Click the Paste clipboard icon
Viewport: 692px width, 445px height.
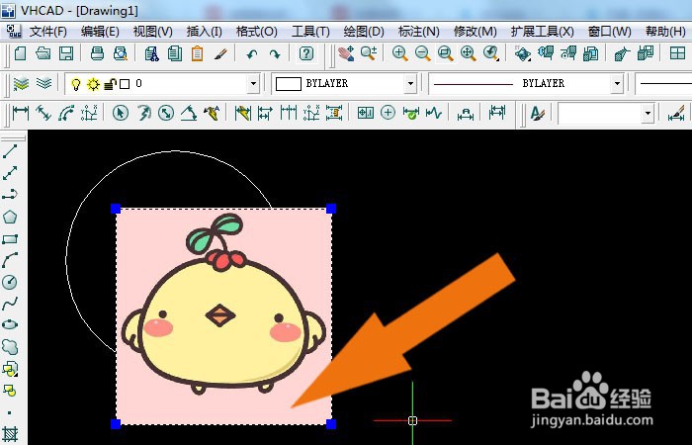(x=198, y=53)
